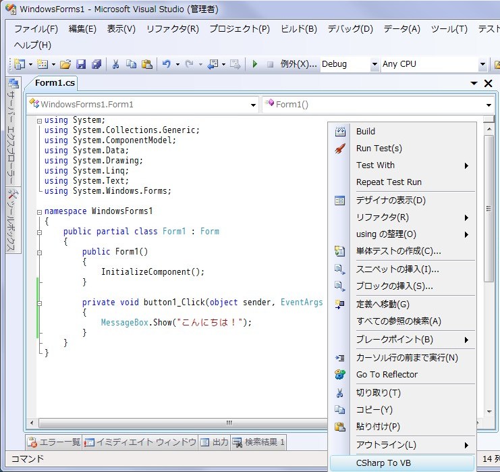Collapse the using directives block

[x=39, y=121]
